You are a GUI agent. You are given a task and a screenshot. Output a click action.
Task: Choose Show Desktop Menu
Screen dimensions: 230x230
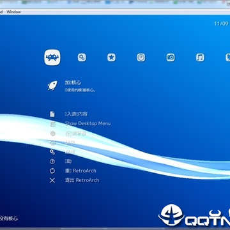point(88,123)
